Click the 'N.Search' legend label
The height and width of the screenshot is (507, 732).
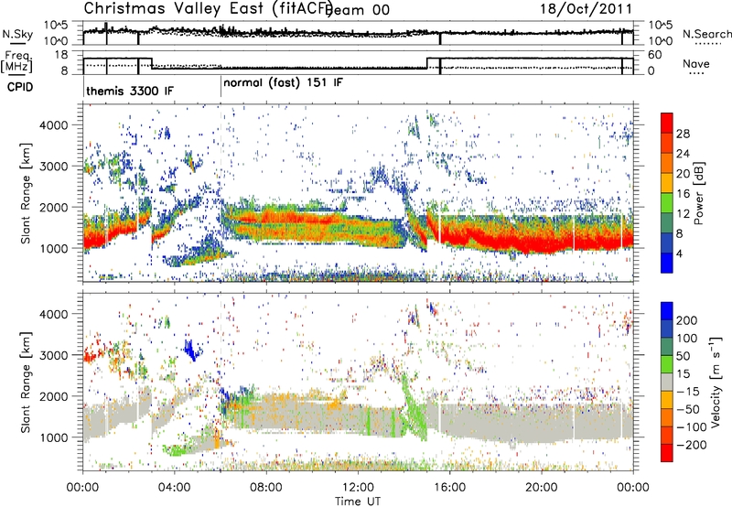[707, 34]
